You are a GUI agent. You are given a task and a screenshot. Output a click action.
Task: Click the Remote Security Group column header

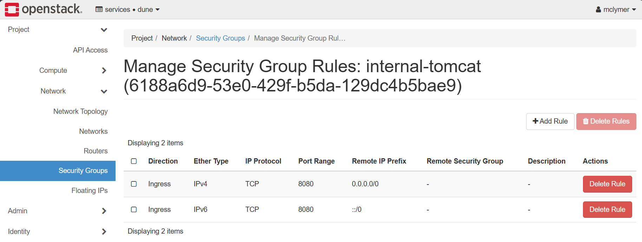pyautogui.click(x=465, y=161)
